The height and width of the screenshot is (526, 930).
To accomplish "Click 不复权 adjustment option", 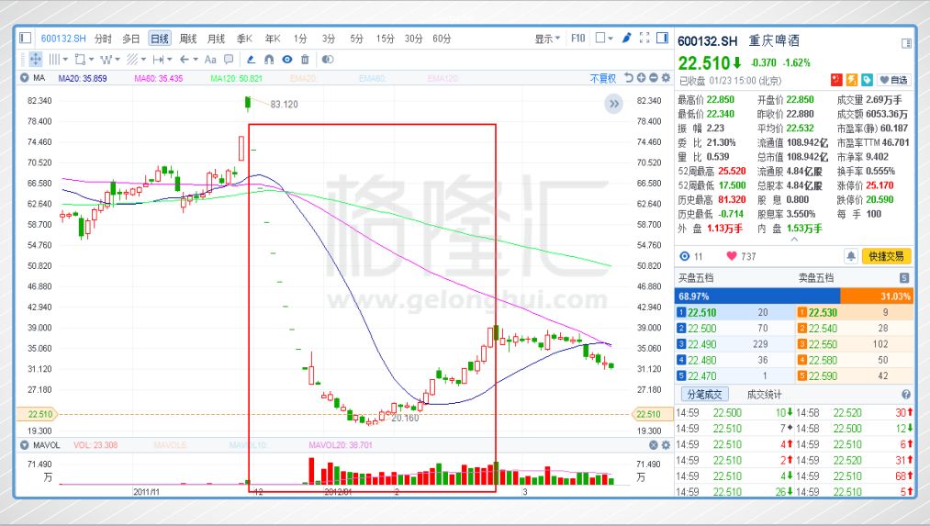I will coord(603,78).
